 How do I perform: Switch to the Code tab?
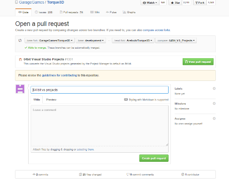click(x=23, y=12)
